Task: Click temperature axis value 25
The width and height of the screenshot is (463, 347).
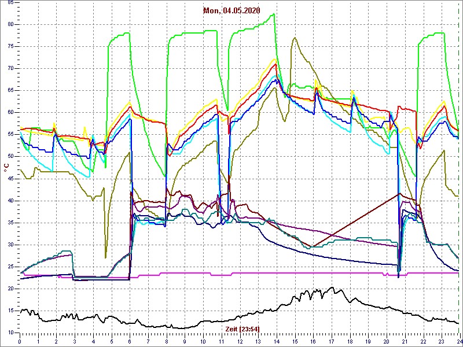Action: click(x=10, y=267)
